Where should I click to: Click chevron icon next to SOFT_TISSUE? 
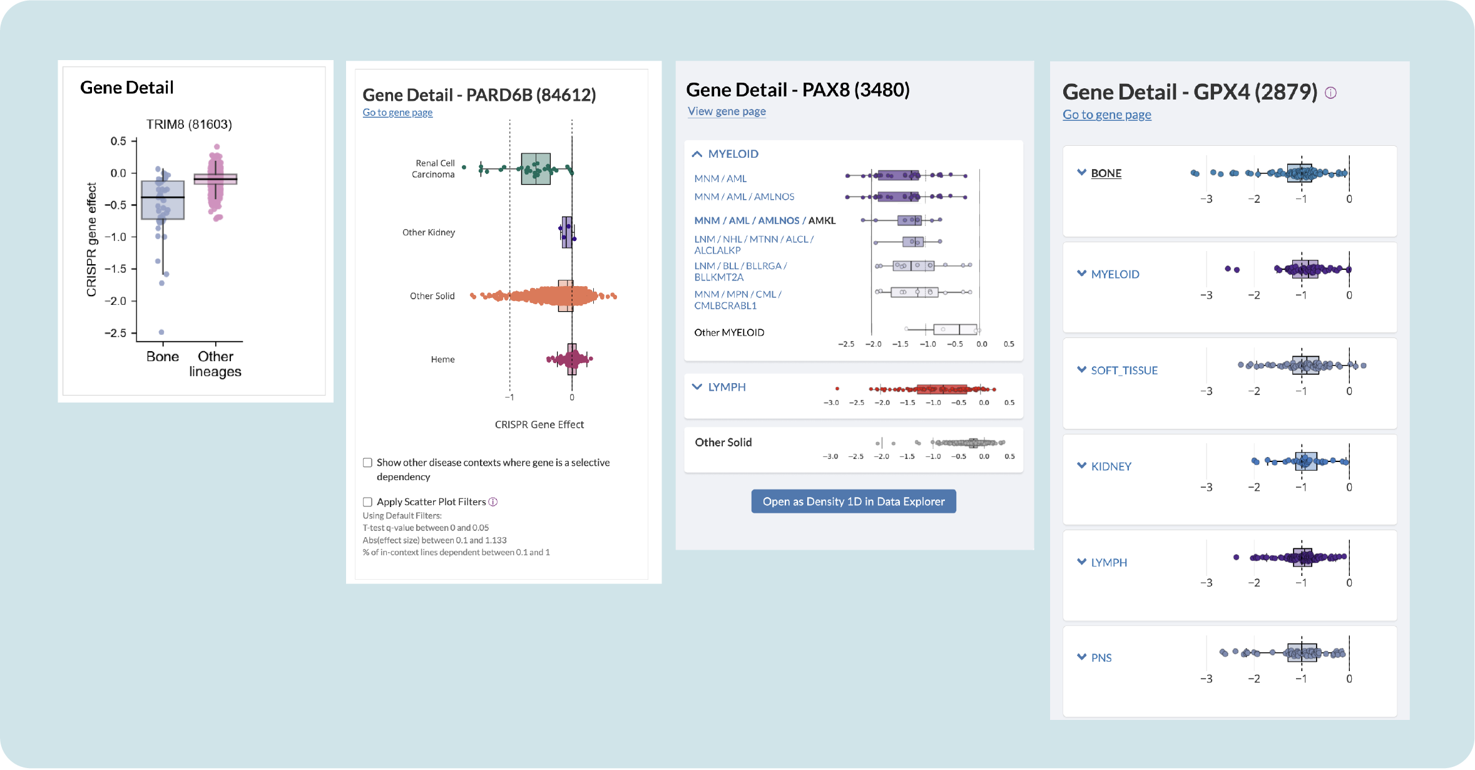pos(1081,370)
